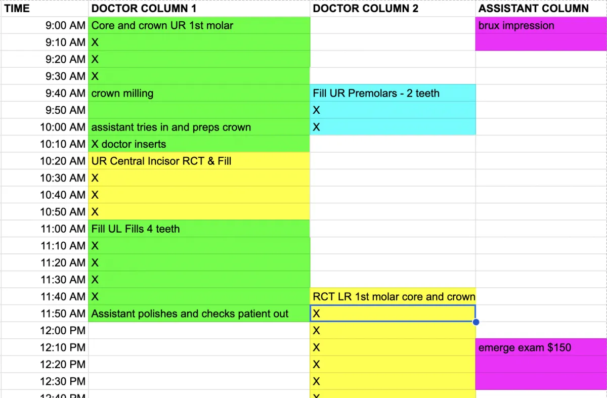Select the "Core and crown UR 1st molar" cell
The image size is (607, 398).
coord(199,25)
